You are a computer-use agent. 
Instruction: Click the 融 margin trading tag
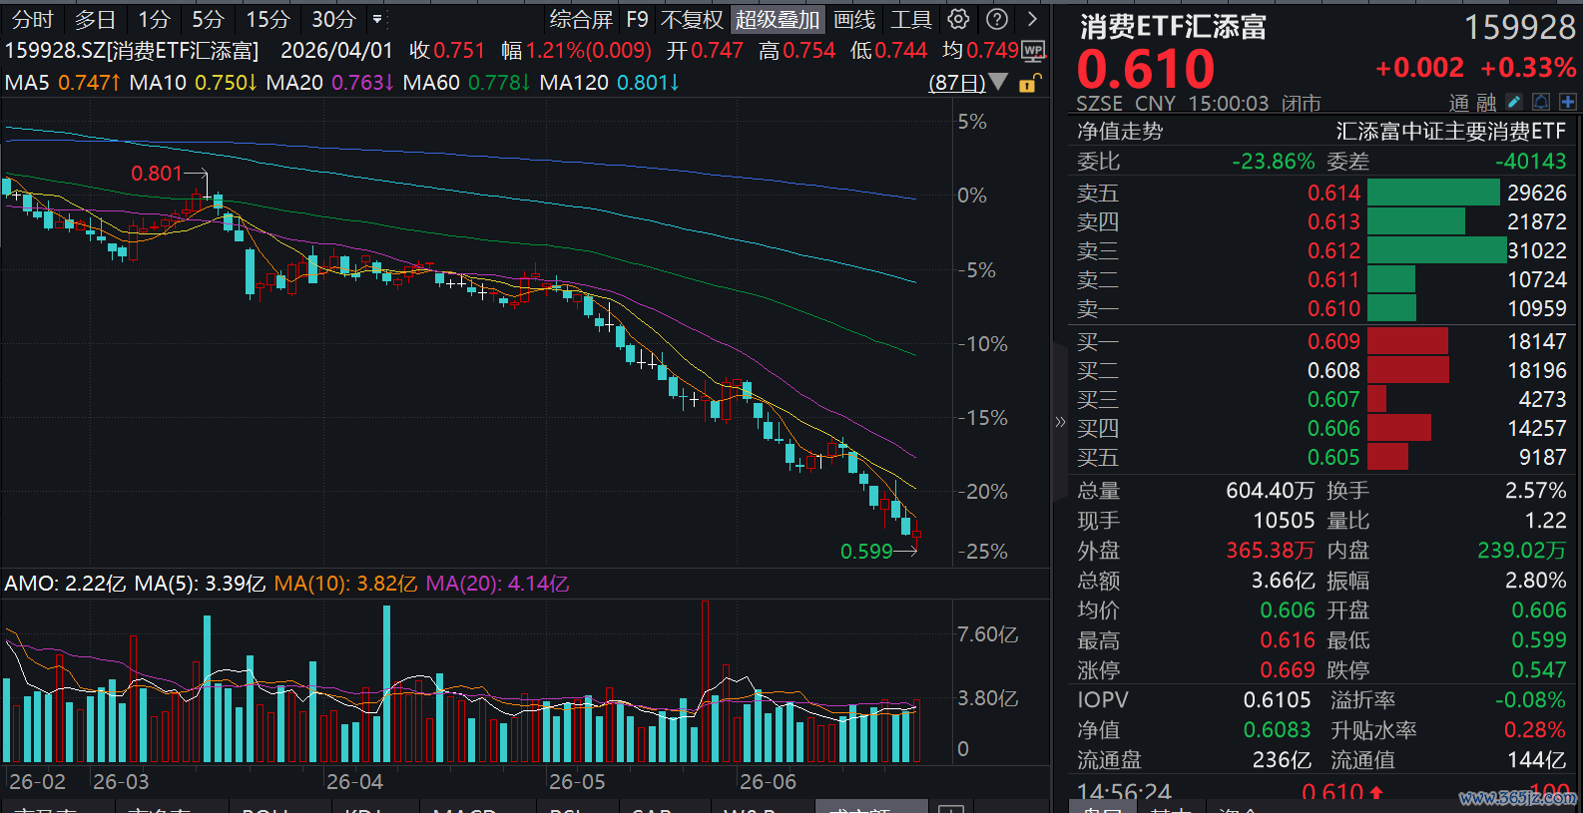(x=1486, y=103)
